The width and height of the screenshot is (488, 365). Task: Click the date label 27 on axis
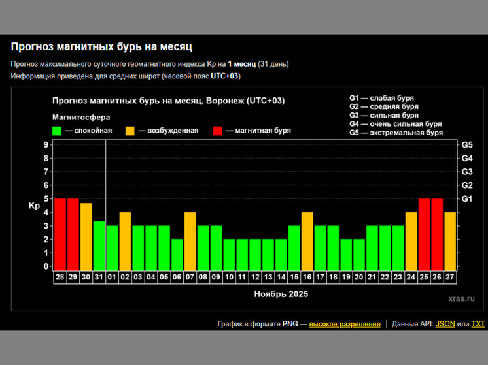pos(450,277)
